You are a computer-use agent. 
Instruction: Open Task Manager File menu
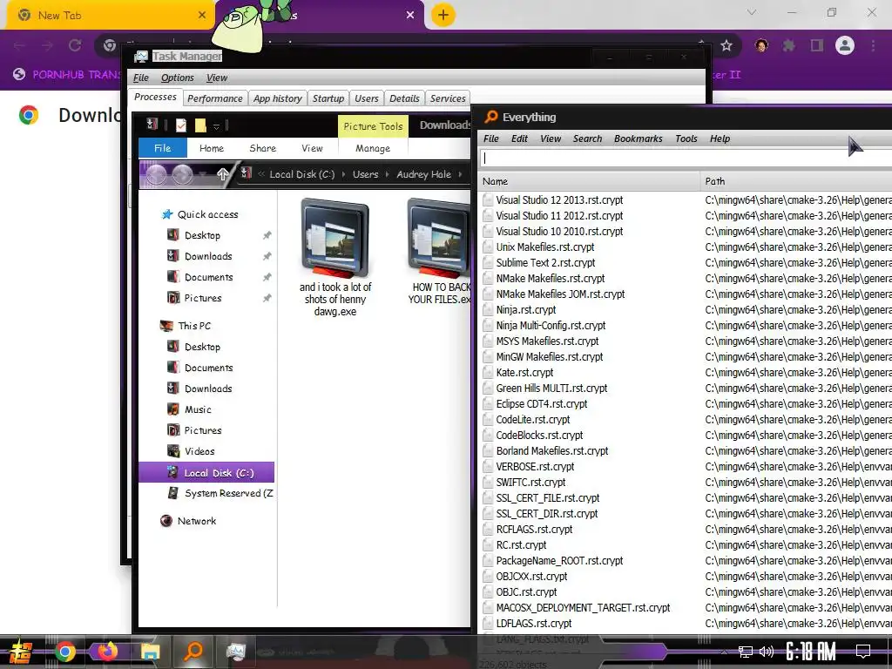pyautogui.click(x=140, y=78)
